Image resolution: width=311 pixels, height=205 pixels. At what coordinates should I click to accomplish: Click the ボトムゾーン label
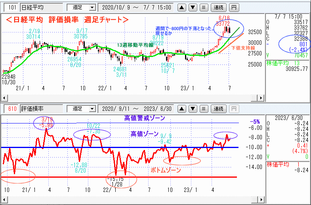point(166,170)
